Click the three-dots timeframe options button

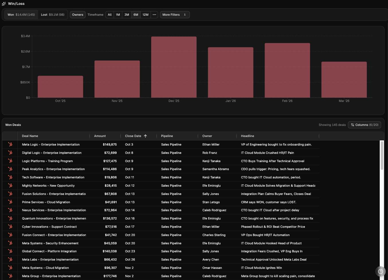[154, 15]
